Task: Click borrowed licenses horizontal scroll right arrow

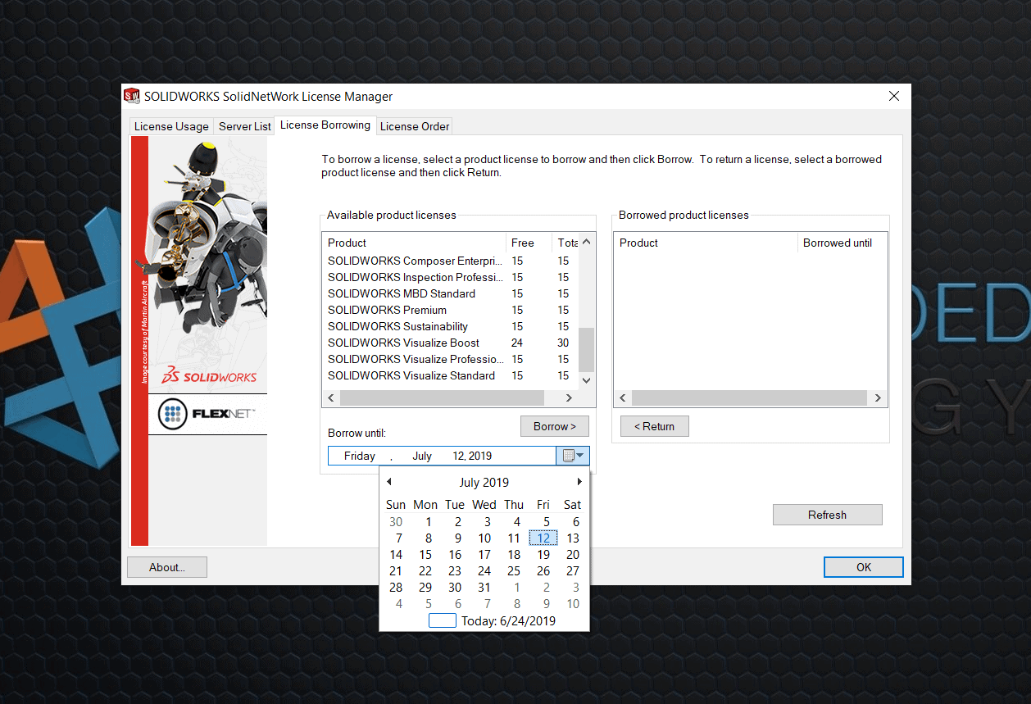Action: click(878, 397)
